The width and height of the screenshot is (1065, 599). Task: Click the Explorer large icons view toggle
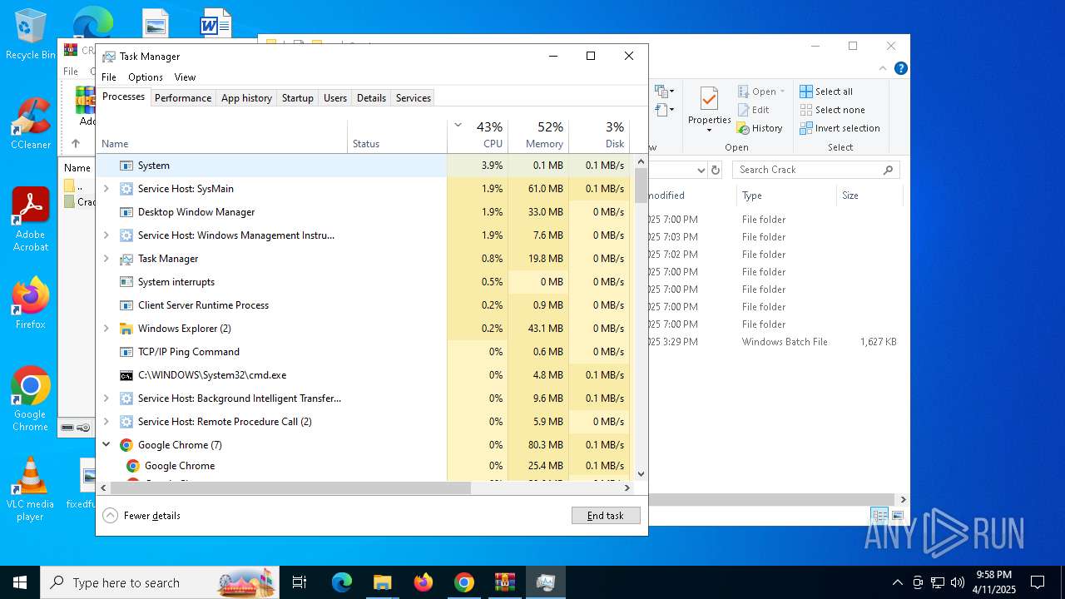[x=898, y=517]
